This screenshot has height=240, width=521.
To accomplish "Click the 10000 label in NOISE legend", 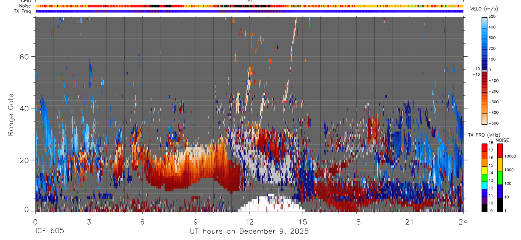I will (x=510, y=157).
